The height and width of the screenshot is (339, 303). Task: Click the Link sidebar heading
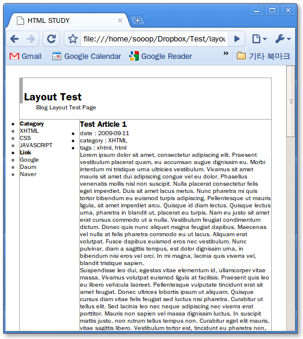coord(25,153)
